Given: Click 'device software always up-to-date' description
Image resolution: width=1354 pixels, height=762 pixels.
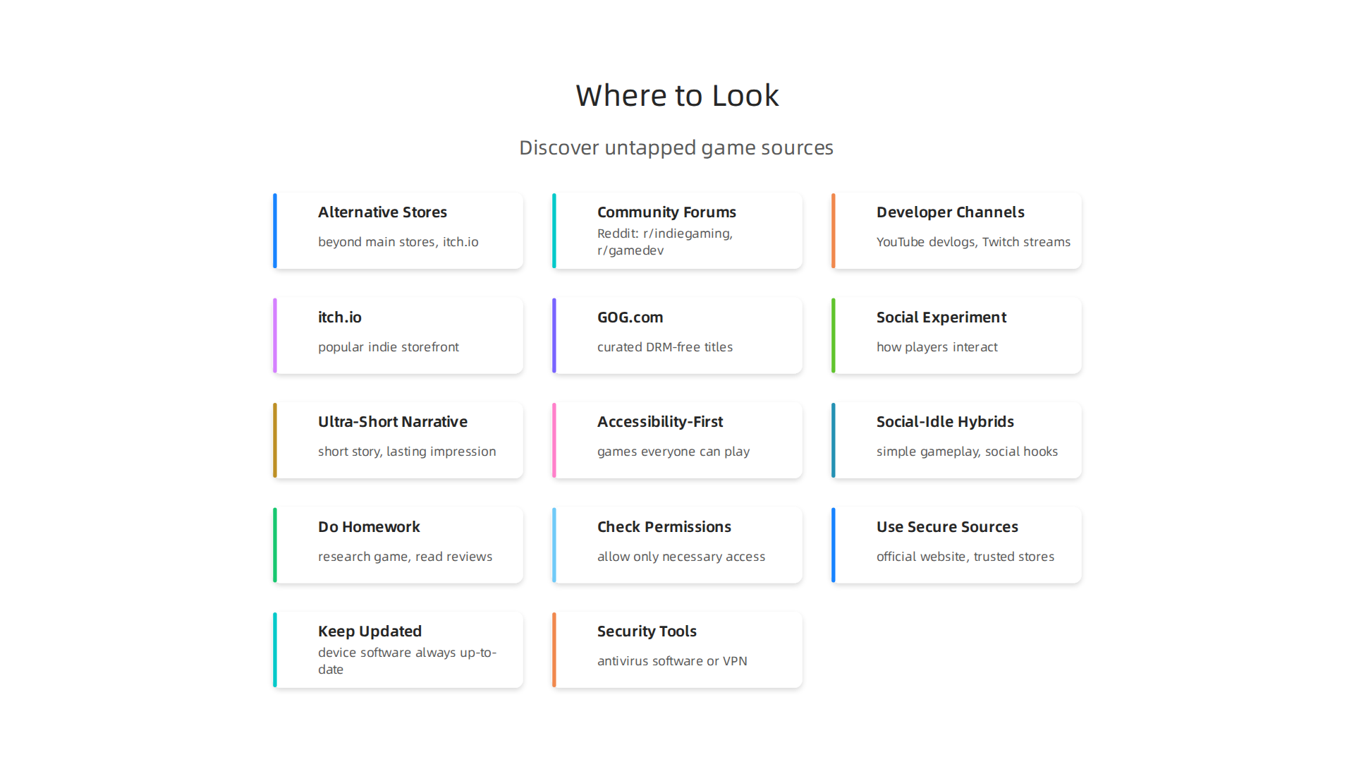Looking at the screenshot, I should click(407, 661).
